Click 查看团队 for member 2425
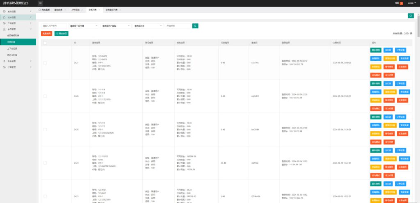The width and height of the screenshot is (420, 203). point(376,125)
